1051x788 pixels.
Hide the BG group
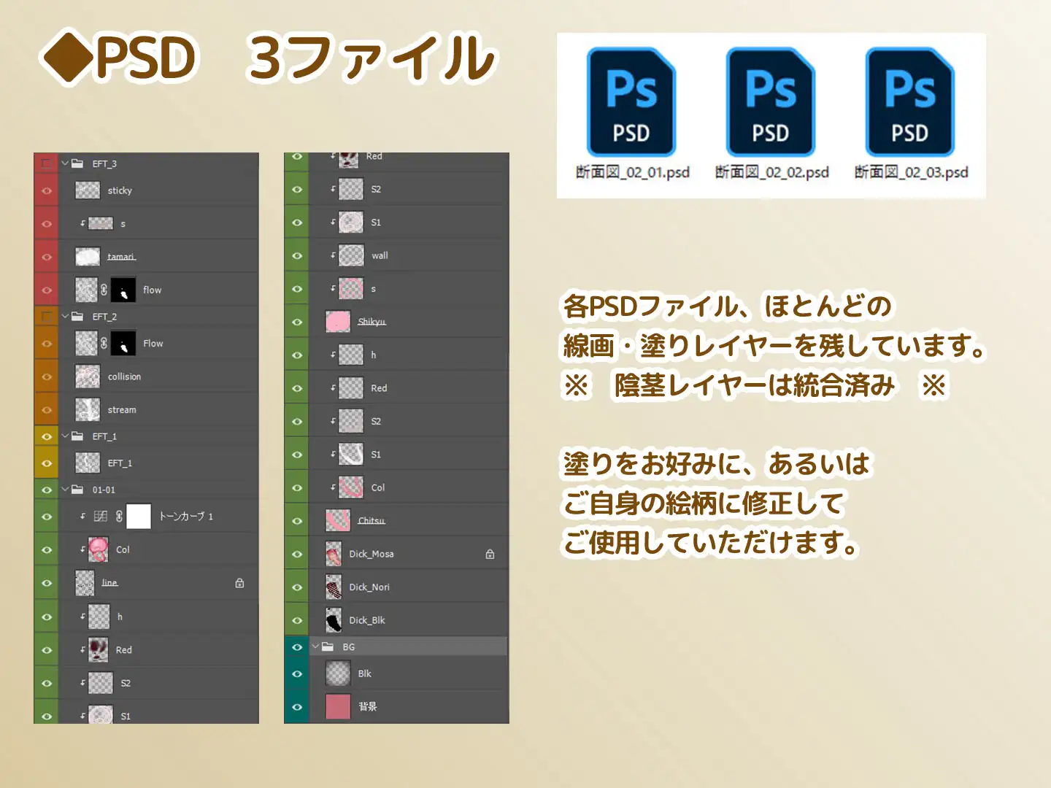297,646
